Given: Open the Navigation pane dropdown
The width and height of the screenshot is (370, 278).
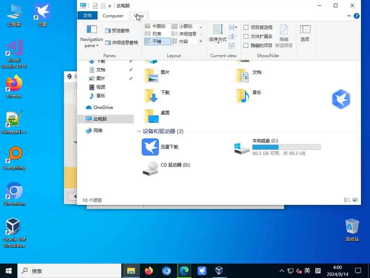Looking at the screenshot, I should point(91,37).
